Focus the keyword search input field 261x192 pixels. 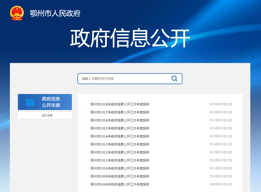pos(130,79)
